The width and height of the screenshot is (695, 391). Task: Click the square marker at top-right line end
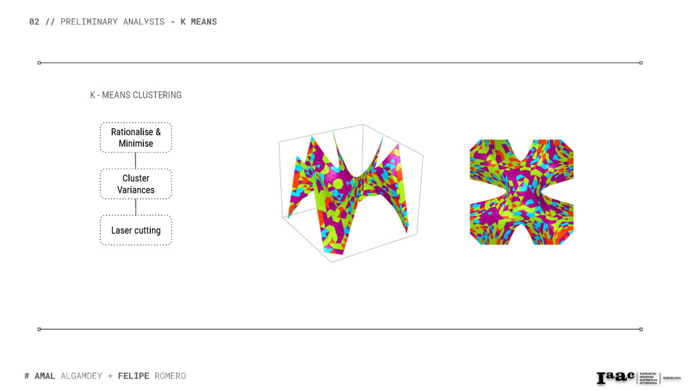(641, 62)
